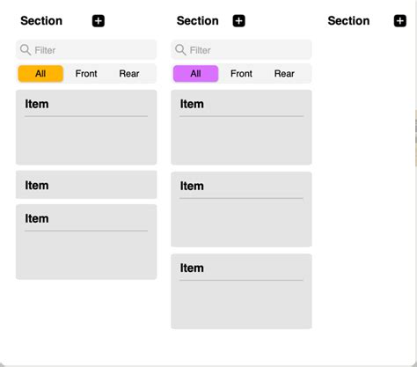Click the search icon in second Filter field
Screen dimensions: 417x367
click(x=180, y=50)
